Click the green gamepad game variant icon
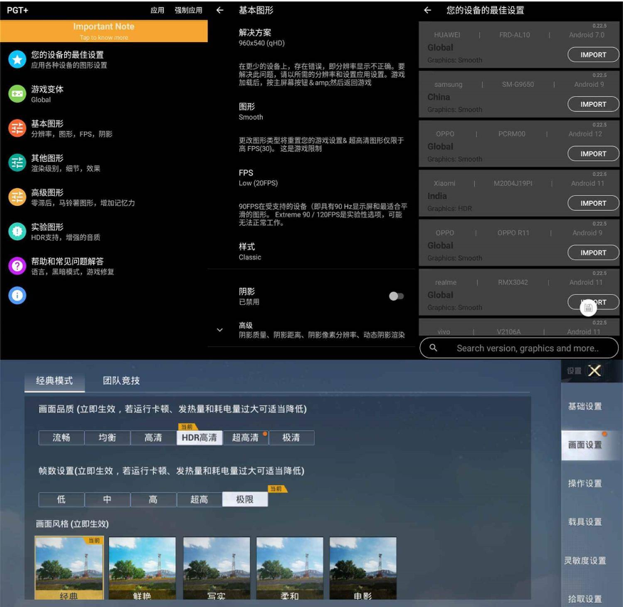 pyautogui.click(x=17, y=94)
